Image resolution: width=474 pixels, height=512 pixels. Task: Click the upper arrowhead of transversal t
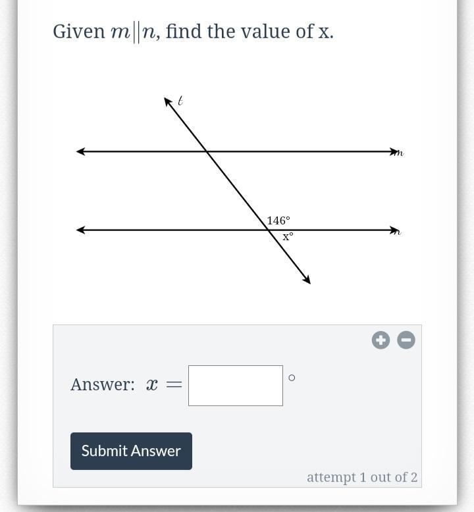point(168,101)
